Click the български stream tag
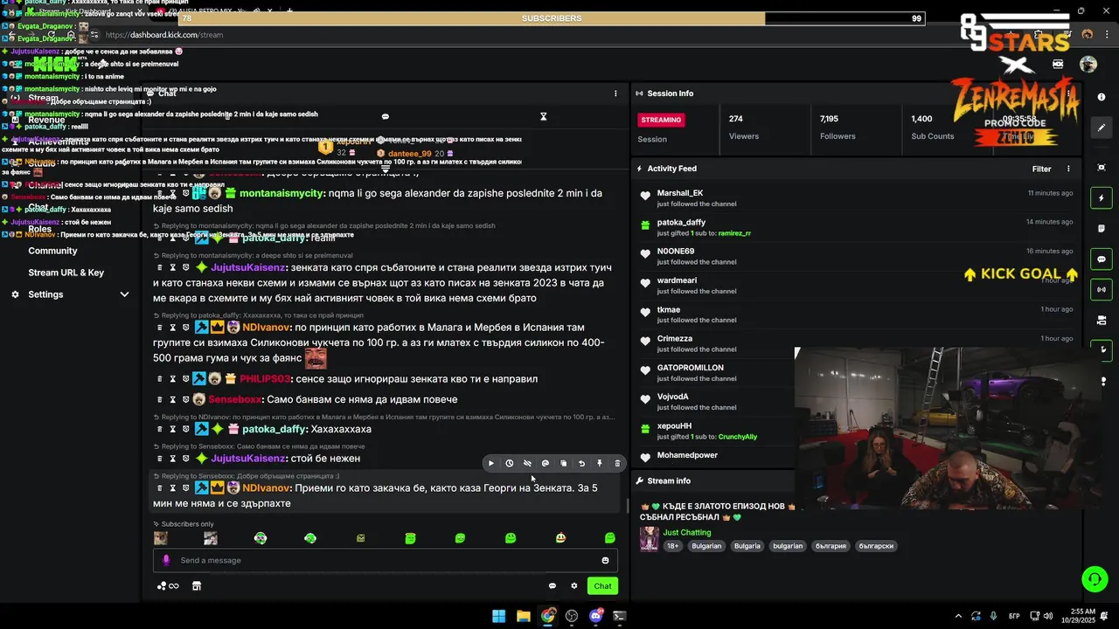 (x=877, y=546)
